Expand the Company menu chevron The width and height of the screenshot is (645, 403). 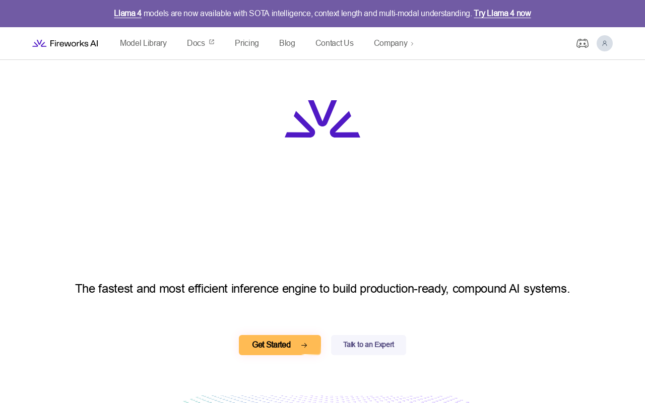(412, 44)
